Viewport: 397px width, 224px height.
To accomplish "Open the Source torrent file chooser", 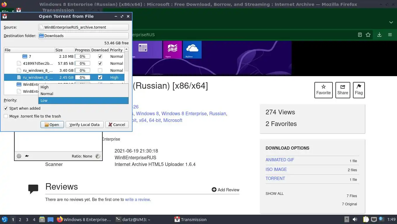I will (83, 27).
